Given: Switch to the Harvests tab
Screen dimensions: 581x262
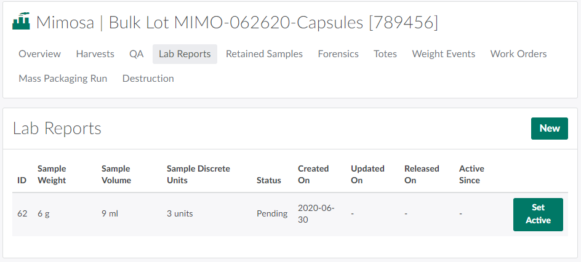Looking at the screenshot, I should (x=95, y=54).
